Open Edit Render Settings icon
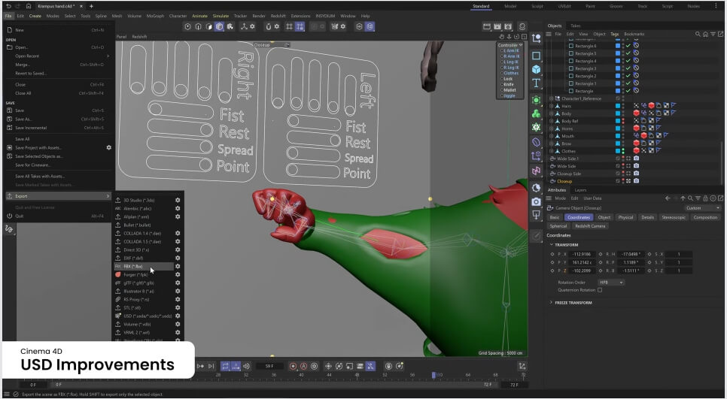Image resolution: width=727 pixels, height=399 pixels. (x=508, y=27)
